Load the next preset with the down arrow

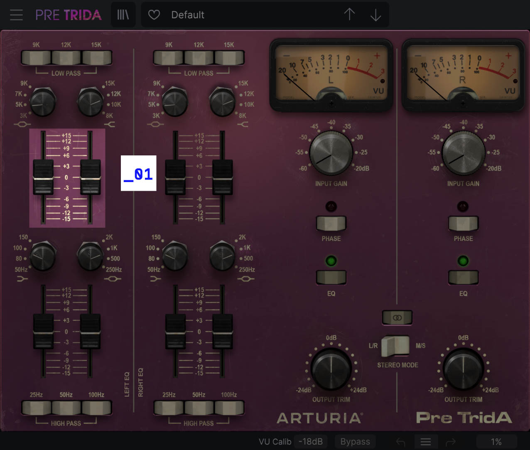(x=375, y=15)
